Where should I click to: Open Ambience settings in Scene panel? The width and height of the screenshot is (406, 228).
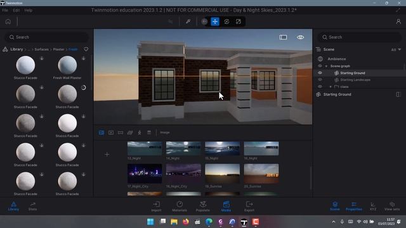[337, 59]
